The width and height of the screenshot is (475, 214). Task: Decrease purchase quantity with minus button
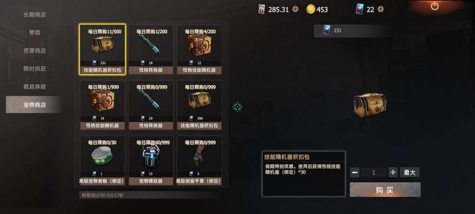355,173
